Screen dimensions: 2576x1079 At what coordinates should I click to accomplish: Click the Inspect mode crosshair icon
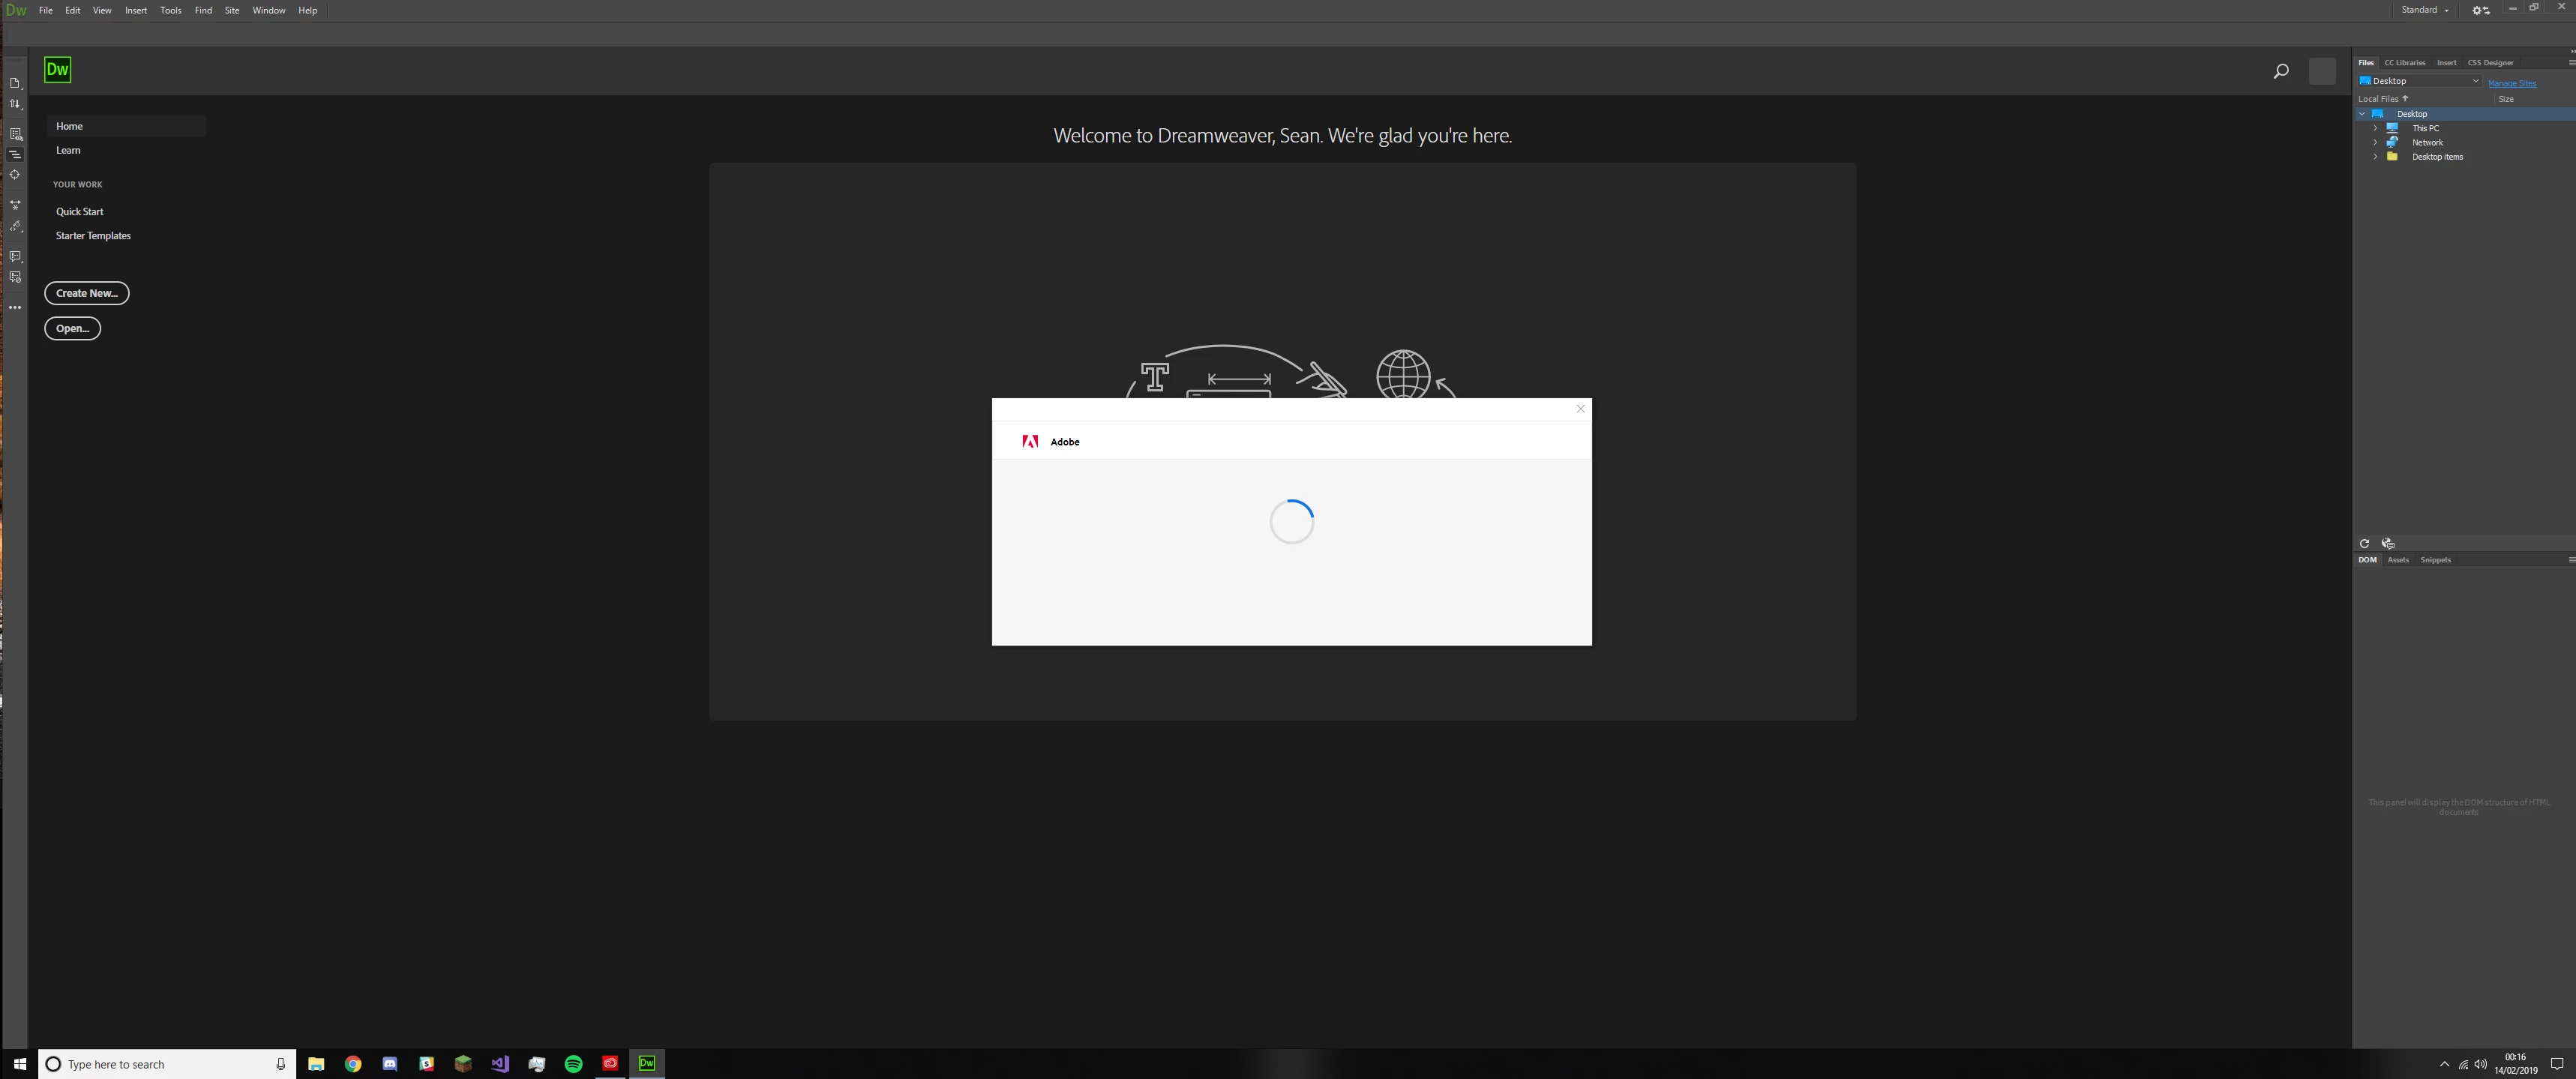tap(15, 175)
